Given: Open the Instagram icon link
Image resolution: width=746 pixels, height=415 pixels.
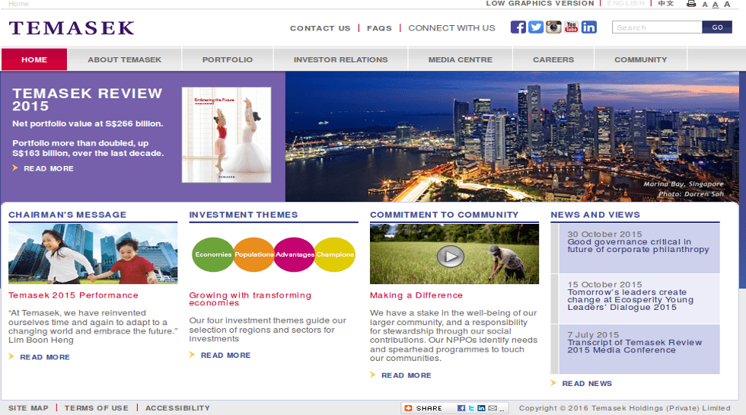Looking at the screenshot, I should point(553,27).
